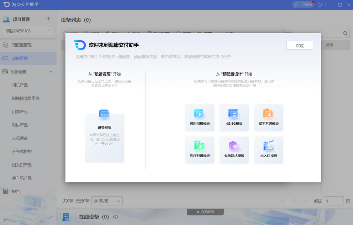Expand the 在线设备 panel tab

pos(205,212)
